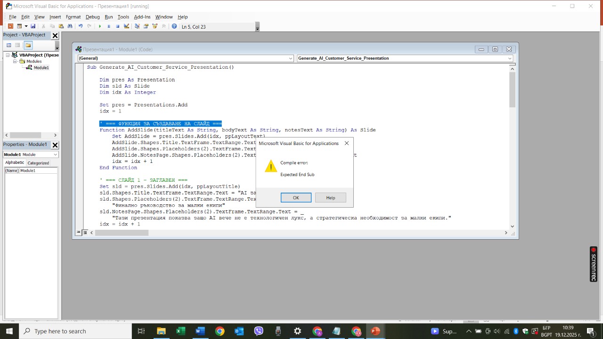
Task: Click the blue Help question mark icon
Action: [x=174, y=26]
